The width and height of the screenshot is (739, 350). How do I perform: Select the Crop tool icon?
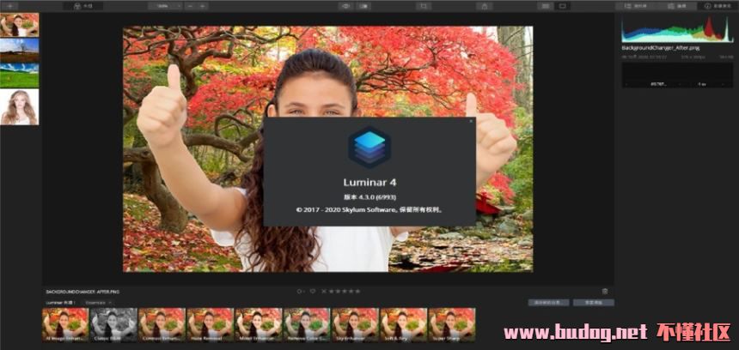point(424,6)
